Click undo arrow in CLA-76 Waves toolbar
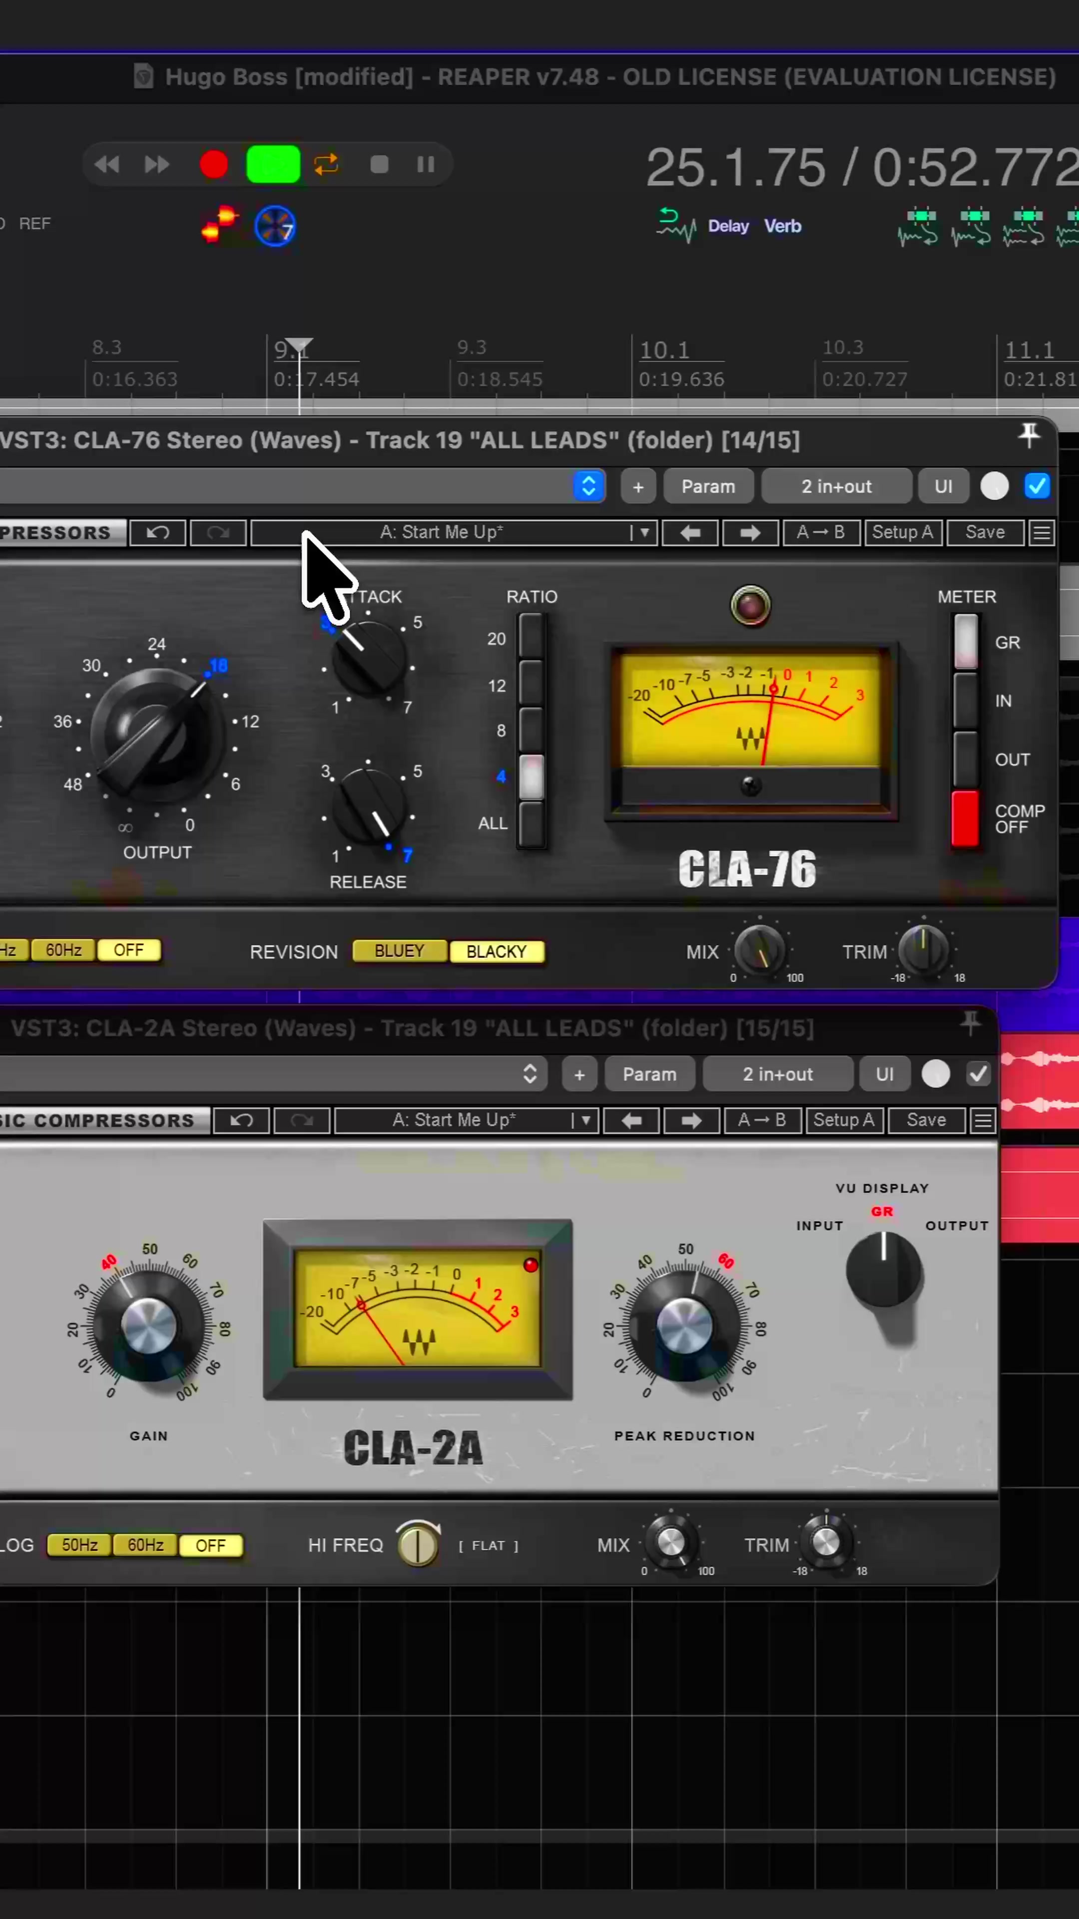This screenshot has width=1079, height=1919. point(158,533)
